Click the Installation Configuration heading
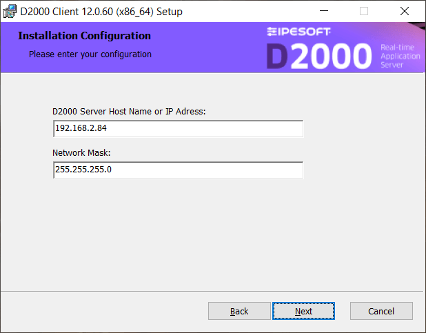Screen dimensions: 426x333 (x=85, y=36)
